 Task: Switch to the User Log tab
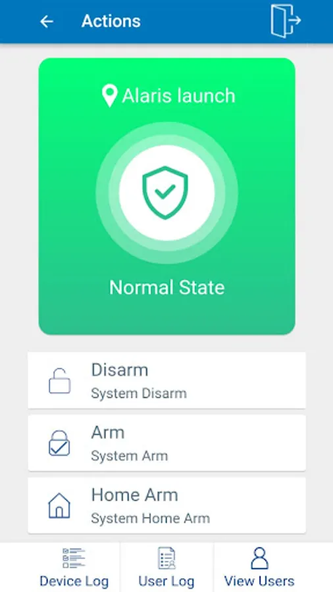coord(166,568)
